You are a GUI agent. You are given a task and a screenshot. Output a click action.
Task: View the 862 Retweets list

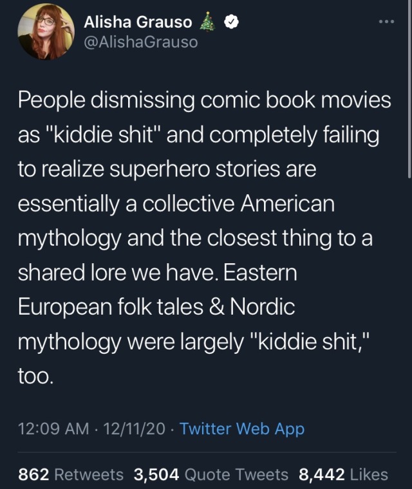coord(71,475)
